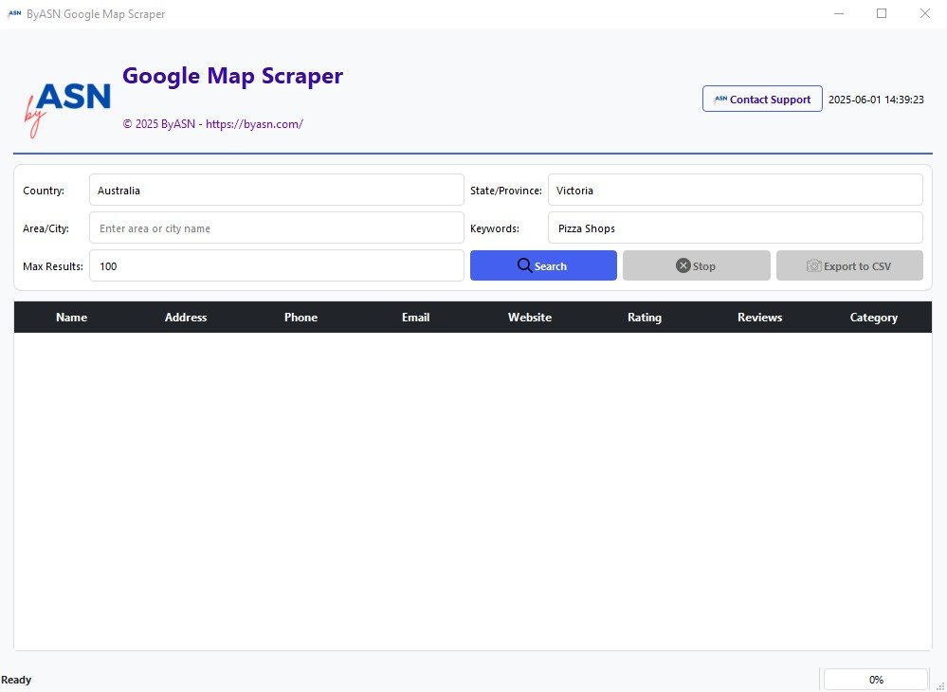Click the Category column header
947x692 pixels.
click(x=873, y=317)
